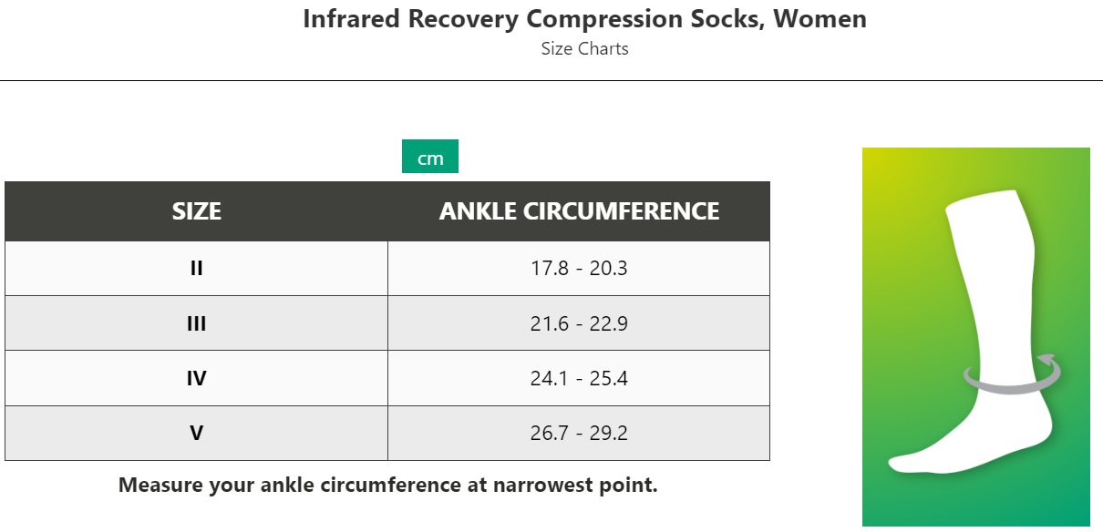Select size III row label
This screenshot has width=1103, height=532.
[x=197, y=323]
